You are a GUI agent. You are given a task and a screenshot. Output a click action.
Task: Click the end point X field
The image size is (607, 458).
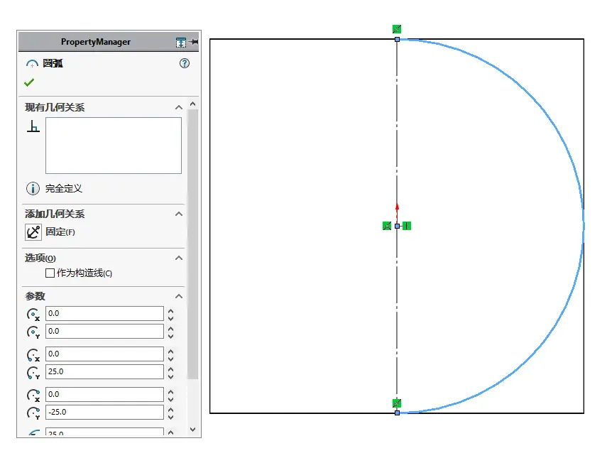click(x=104, y=394)
